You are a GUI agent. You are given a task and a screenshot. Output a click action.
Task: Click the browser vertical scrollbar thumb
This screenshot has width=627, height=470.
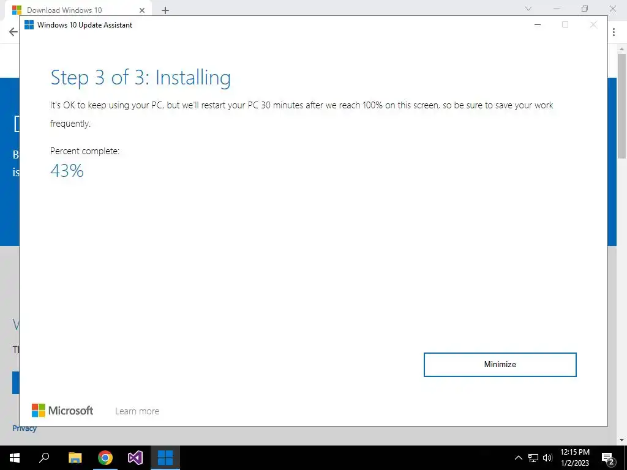tap(621, 106)
